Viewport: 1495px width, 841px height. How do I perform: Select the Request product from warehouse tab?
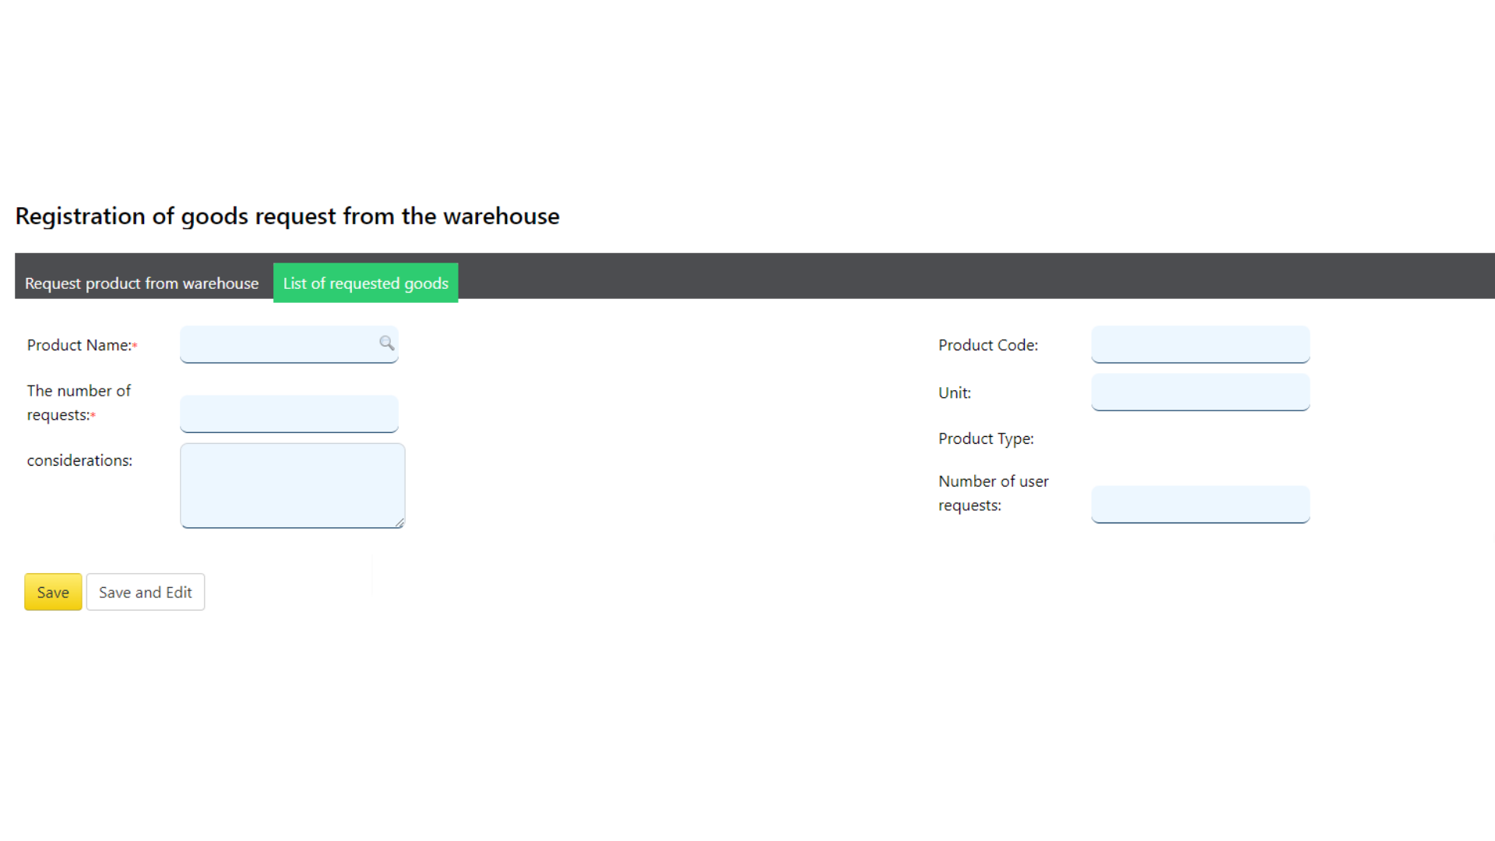(141, 283)
